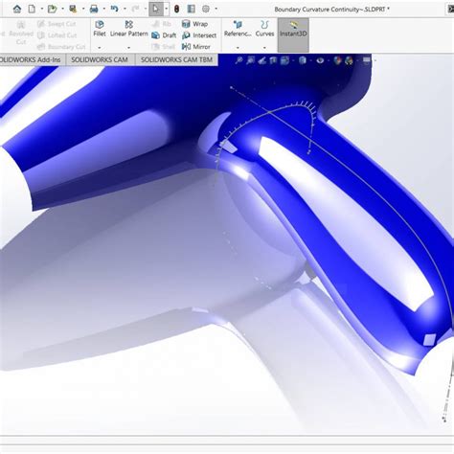Expand the Save dropdown arrow
454x454 pixels.
[83, 9]
